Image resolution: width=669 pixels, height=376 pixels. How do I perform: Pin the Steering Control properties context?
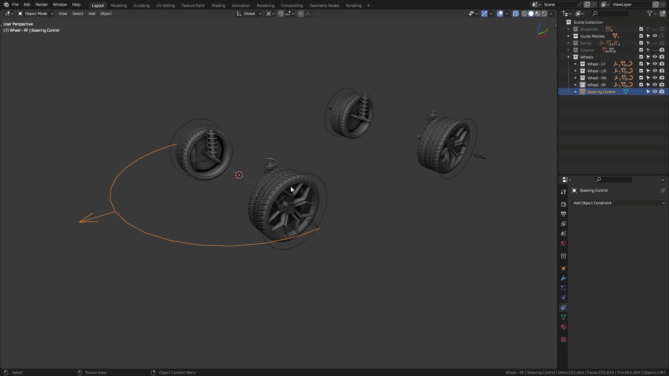663,190
